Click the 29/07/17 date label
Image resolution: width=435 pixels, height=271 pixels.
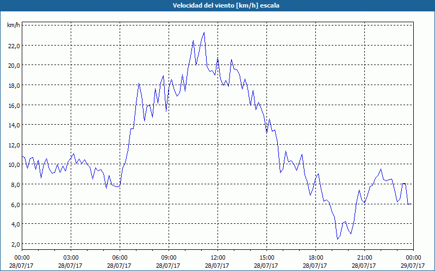pos(413,266)
